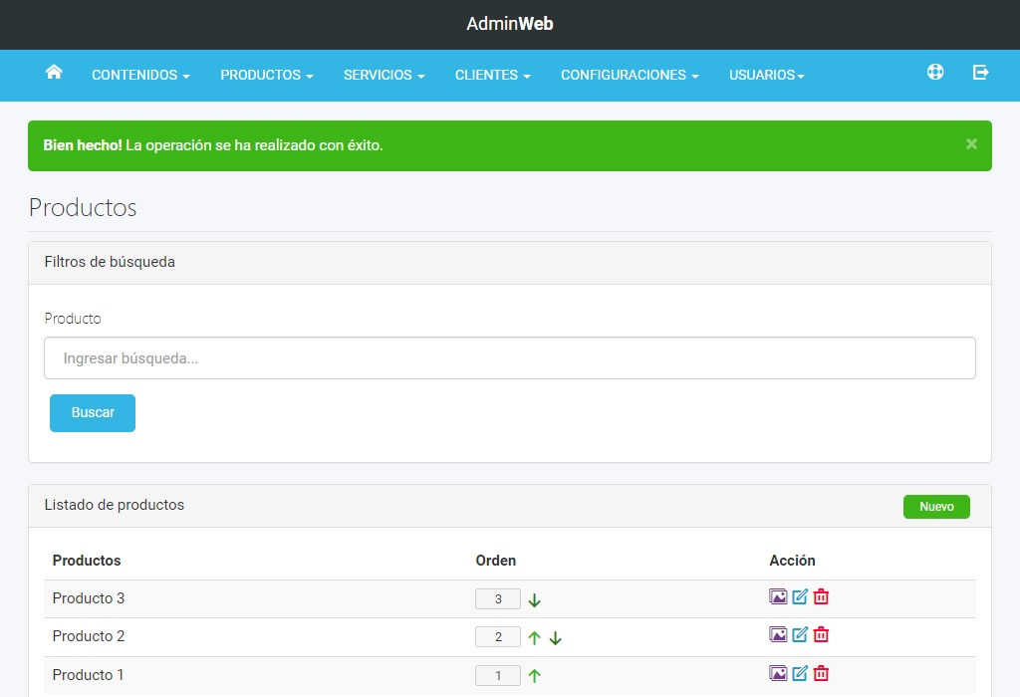Delete Producto 1 using trash icon
1020x697 pixels.
819,673
